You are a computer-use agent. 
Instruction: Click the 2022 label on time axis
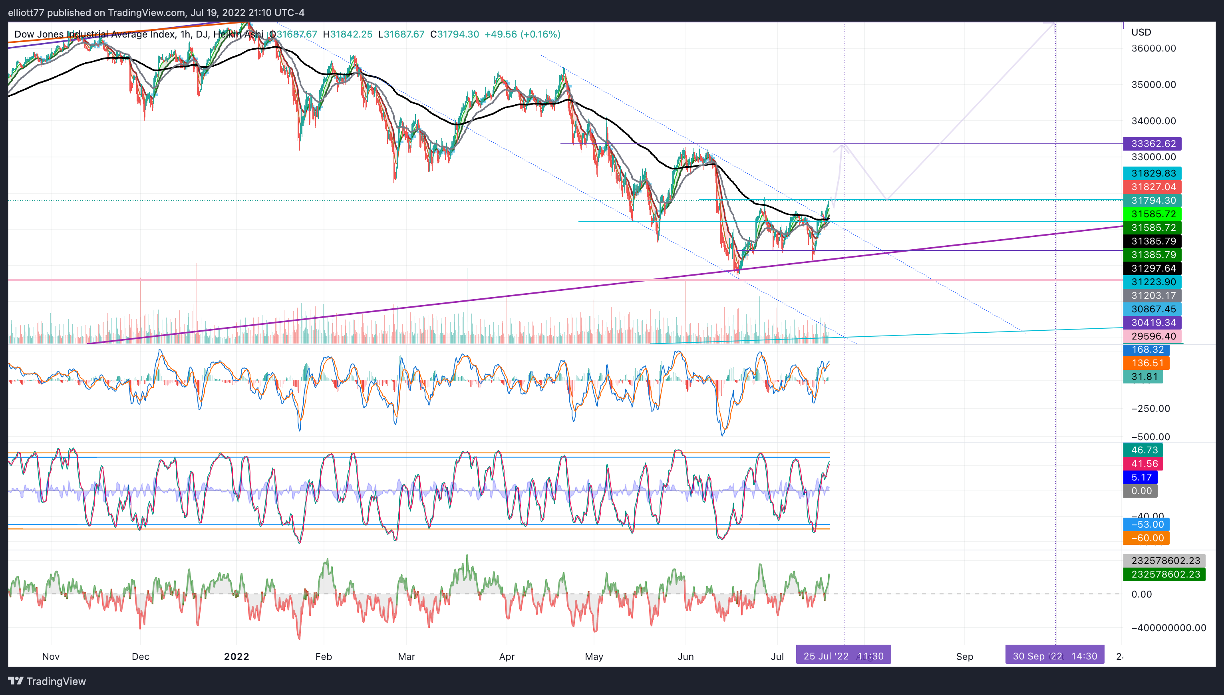click(237, 656)
